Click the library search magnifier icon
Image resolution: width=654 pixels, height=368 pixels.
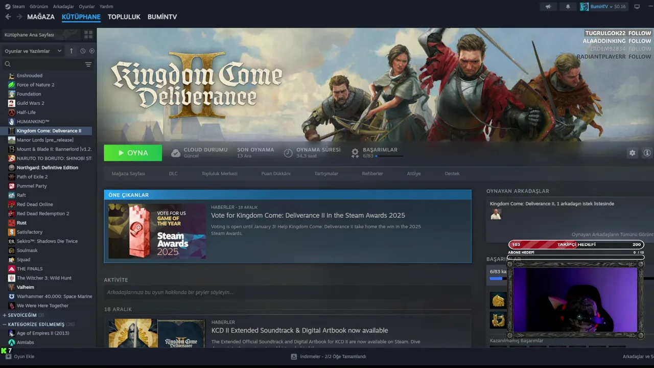pos(8,64)
